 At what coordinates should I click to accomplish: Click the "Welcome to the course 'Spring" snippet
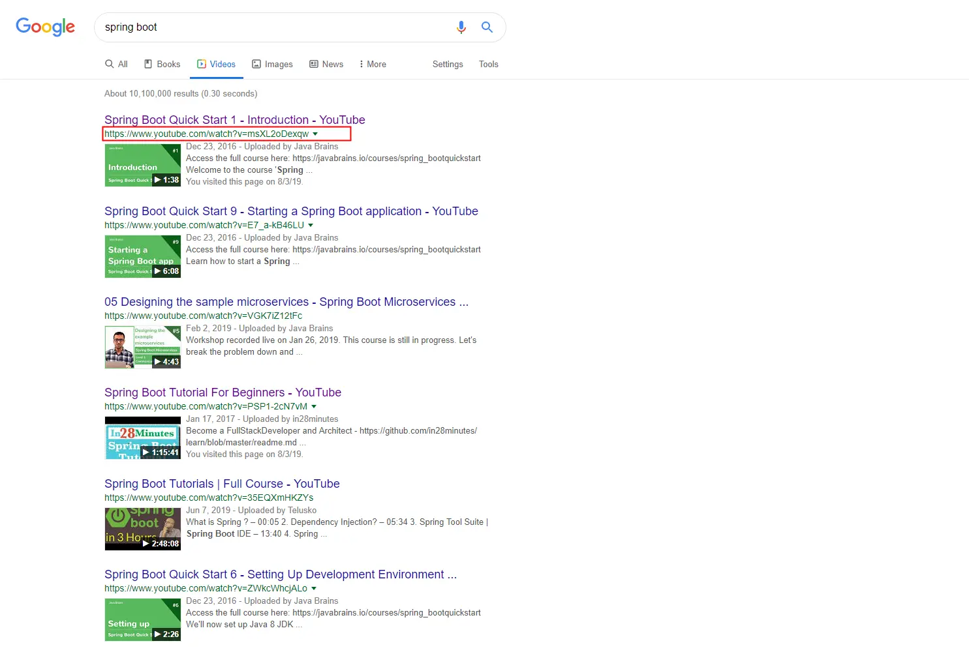point(249,170)
